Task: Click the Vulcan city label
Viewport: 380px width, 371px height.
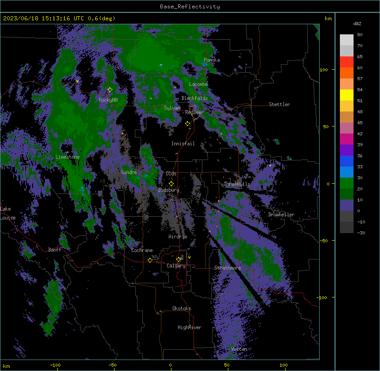Action: pos(239,349)
